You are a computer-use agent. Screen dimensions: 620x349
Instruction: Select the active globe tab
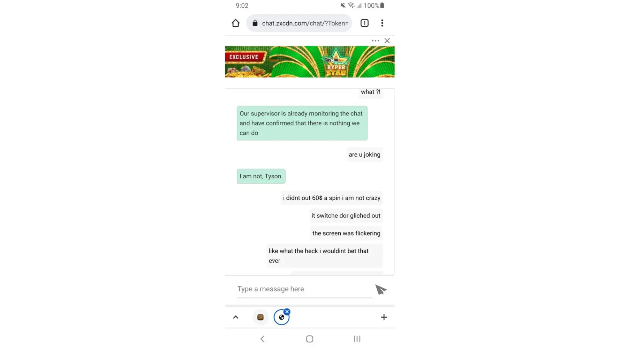281,318
